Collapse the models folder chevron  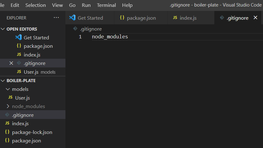tap(8, 89)
